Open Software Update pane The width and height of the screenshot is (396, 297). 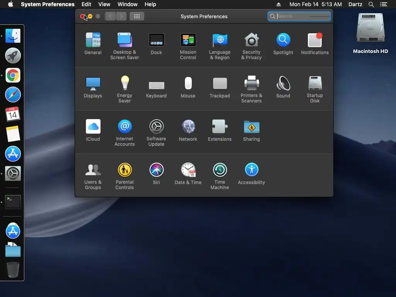pos(156,133)
